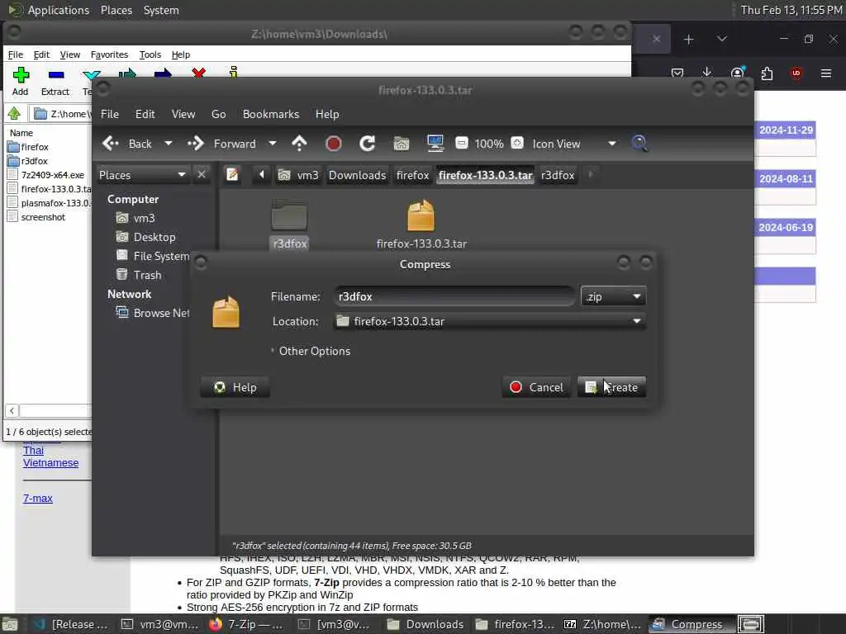The width and height of the screenshot is (846, 634).
Task: Toggle the text location entry edit icon
Action: pyautogui.click(x=232, y=175)
